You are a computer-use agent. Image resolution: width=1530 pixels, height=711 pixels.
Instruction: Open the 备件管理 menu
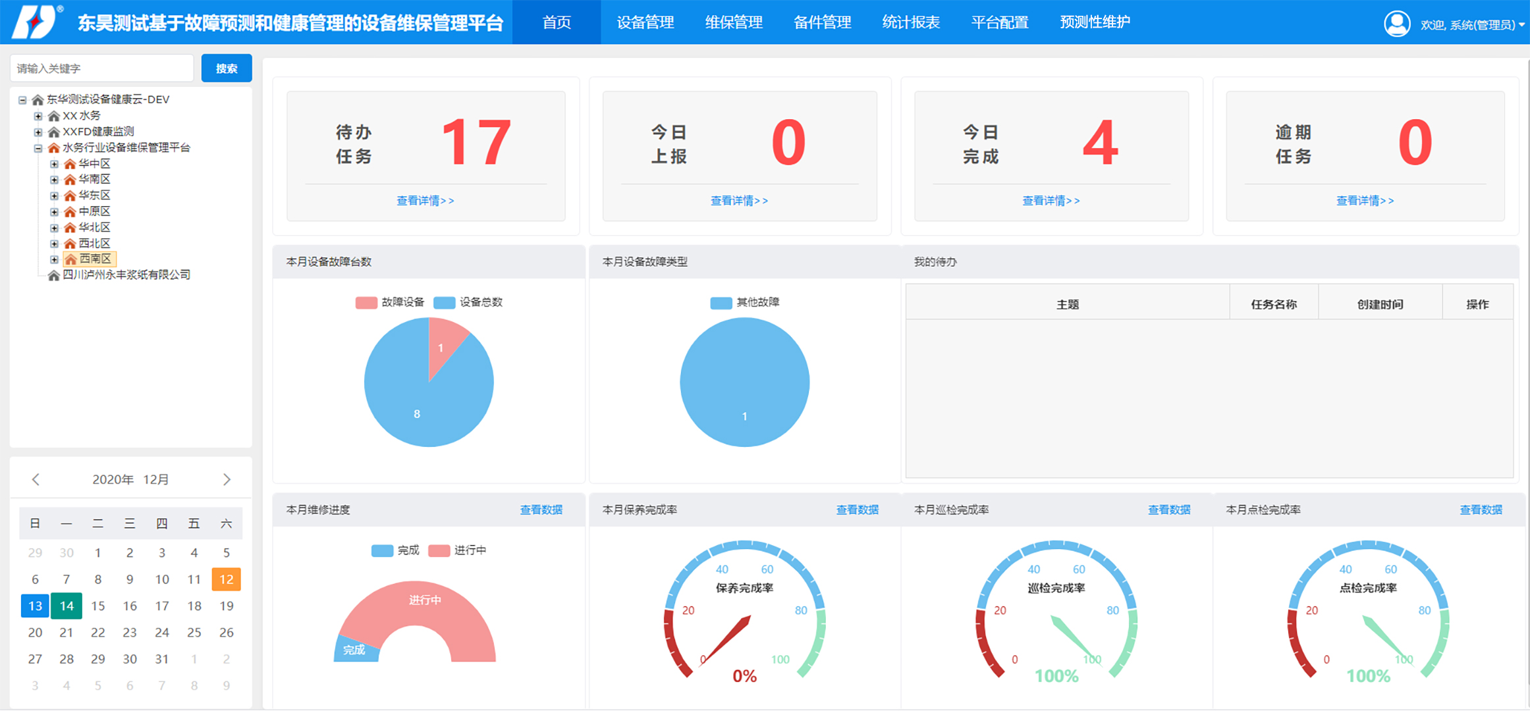(822, 22)
